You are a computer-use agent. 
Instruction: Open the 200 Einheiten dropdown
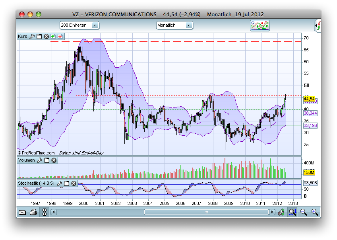pyautogui.click(x=94, y=25)
